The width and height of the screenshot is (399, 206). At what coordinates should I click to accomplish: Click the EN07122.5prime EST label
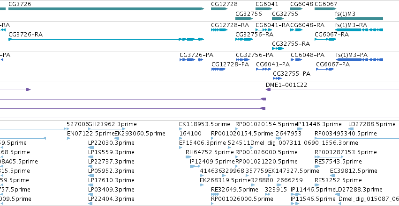(91, 134)
